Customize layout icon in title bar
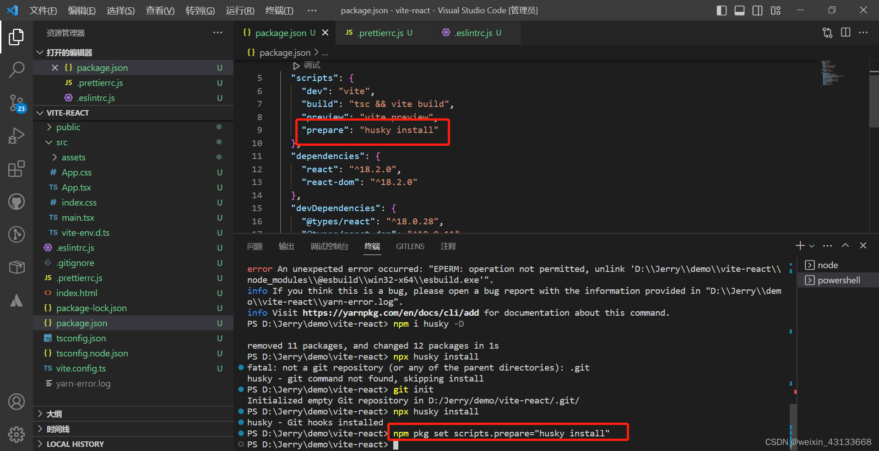This screenshot has height=451, width=879. click(x=776, y=10)
